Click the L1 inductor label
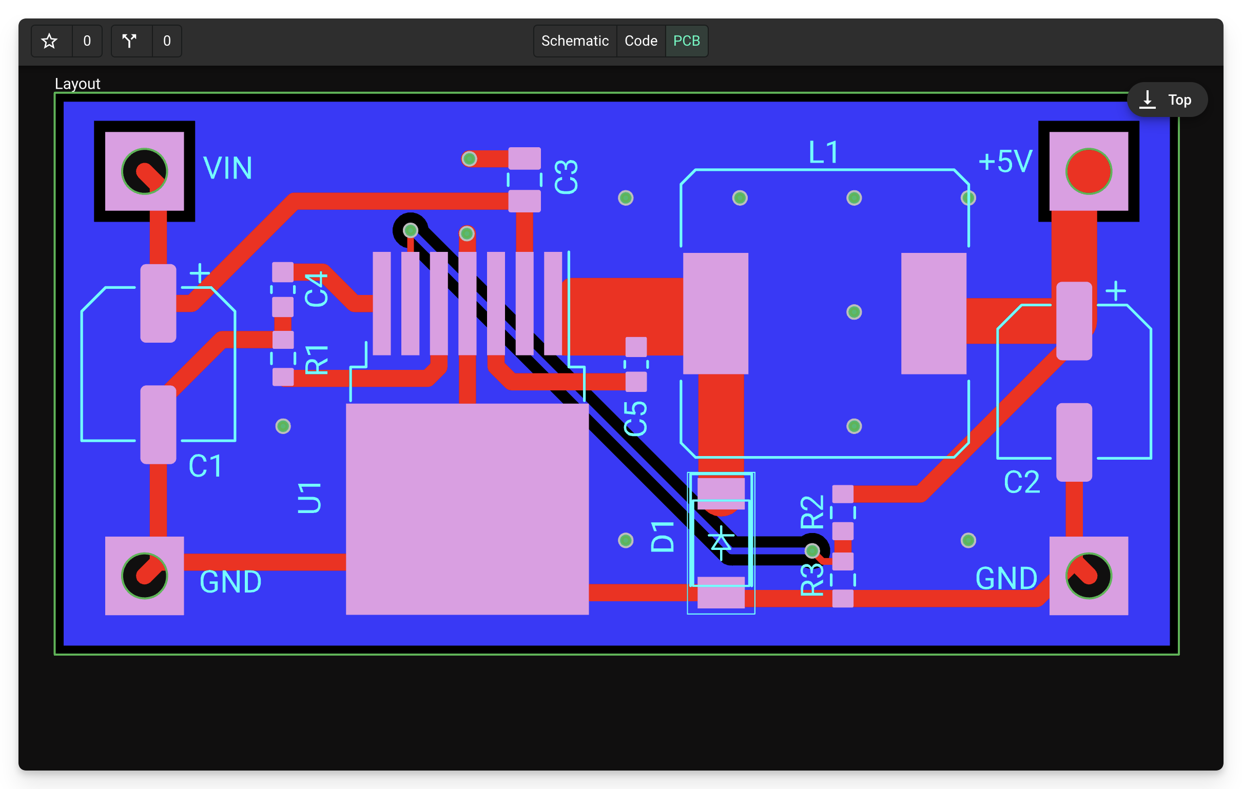 click(824, 153)
